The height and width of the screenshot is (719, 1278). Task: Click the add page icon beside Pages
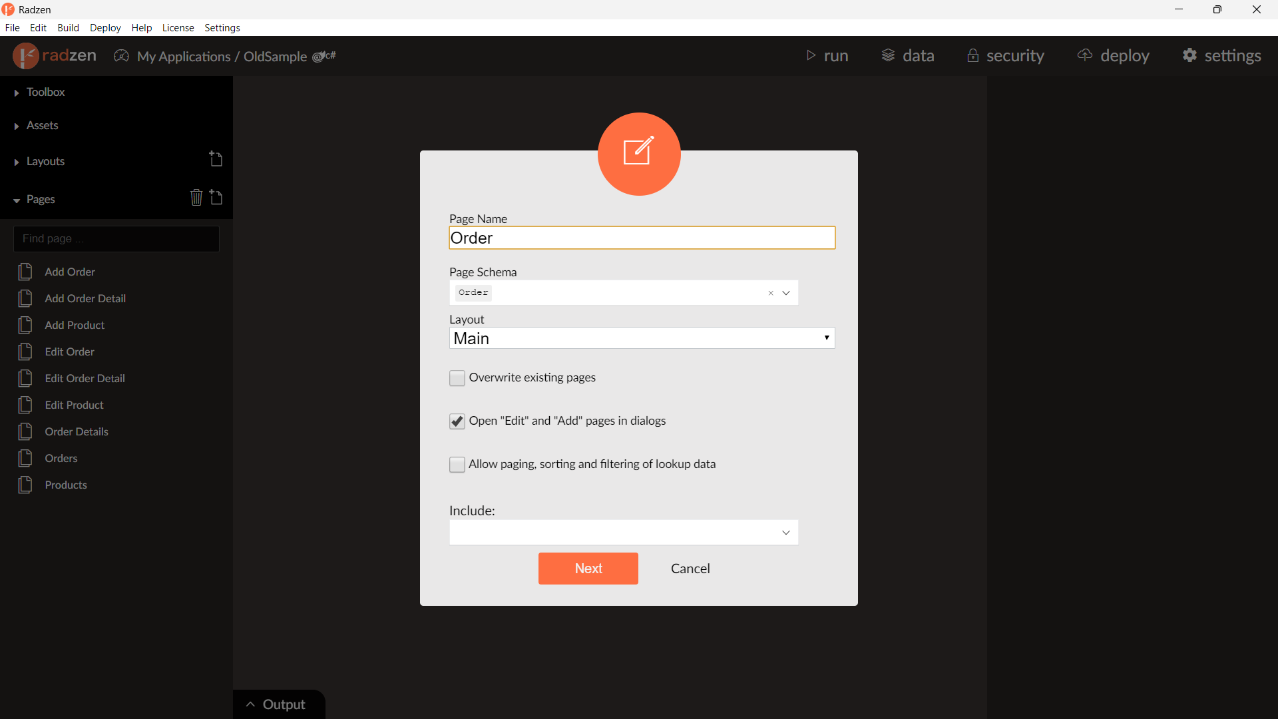(216, 198)
